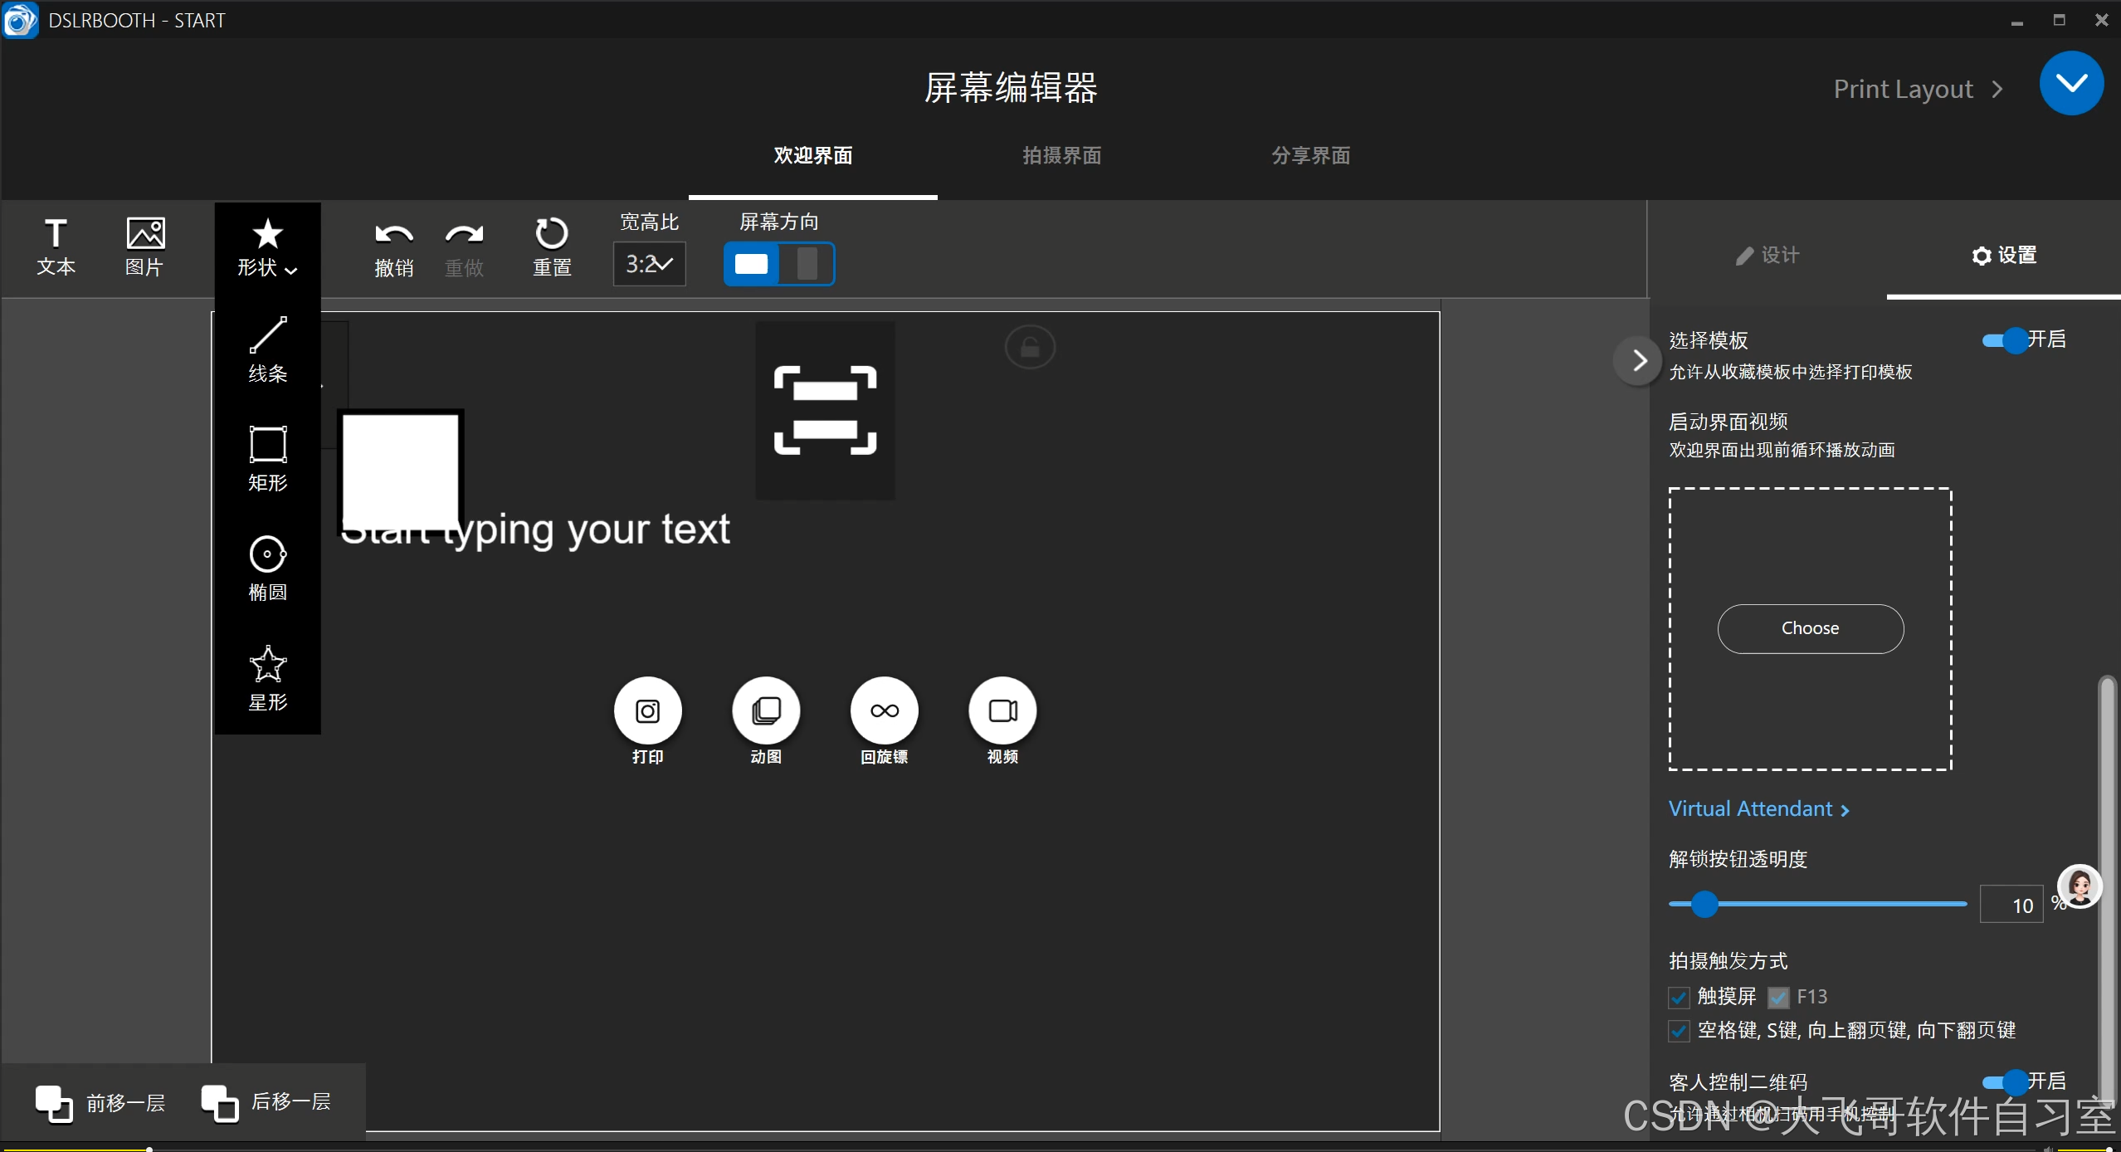Viewport: 2121px width, 1152px height.
Task: Select the 椭圆 ellipse shape
Action: pos(267,568)
